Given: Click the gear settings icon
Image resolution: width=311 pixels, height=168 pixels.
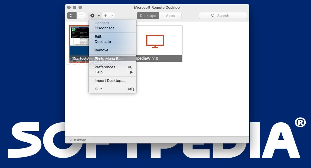Looking at the screenshot, I should pyautogui.click(x=92, y=16).
